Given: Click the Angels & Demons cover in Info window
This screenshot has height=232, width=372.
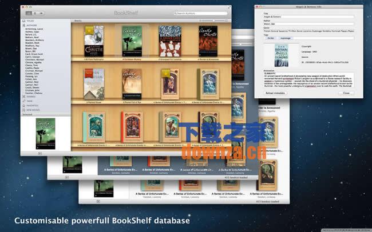Looking at the screenshot, I should click(x=282, y=55).
